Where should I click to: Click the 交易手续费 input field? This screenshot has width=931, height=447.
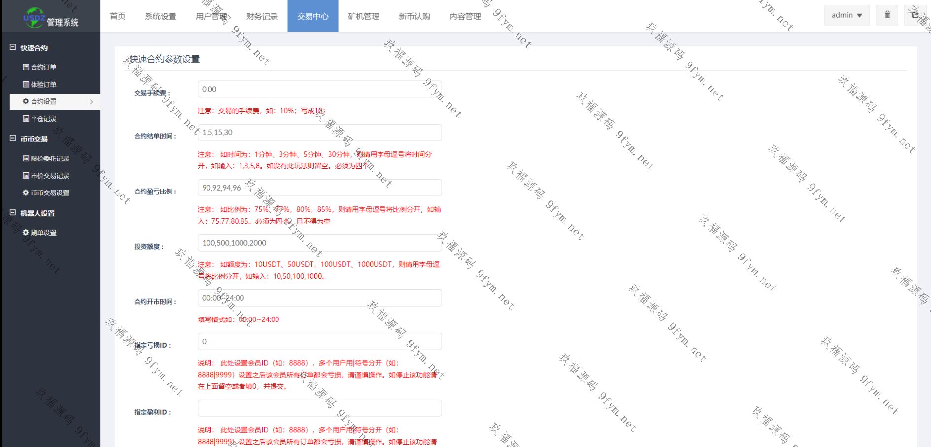(320, 89)
